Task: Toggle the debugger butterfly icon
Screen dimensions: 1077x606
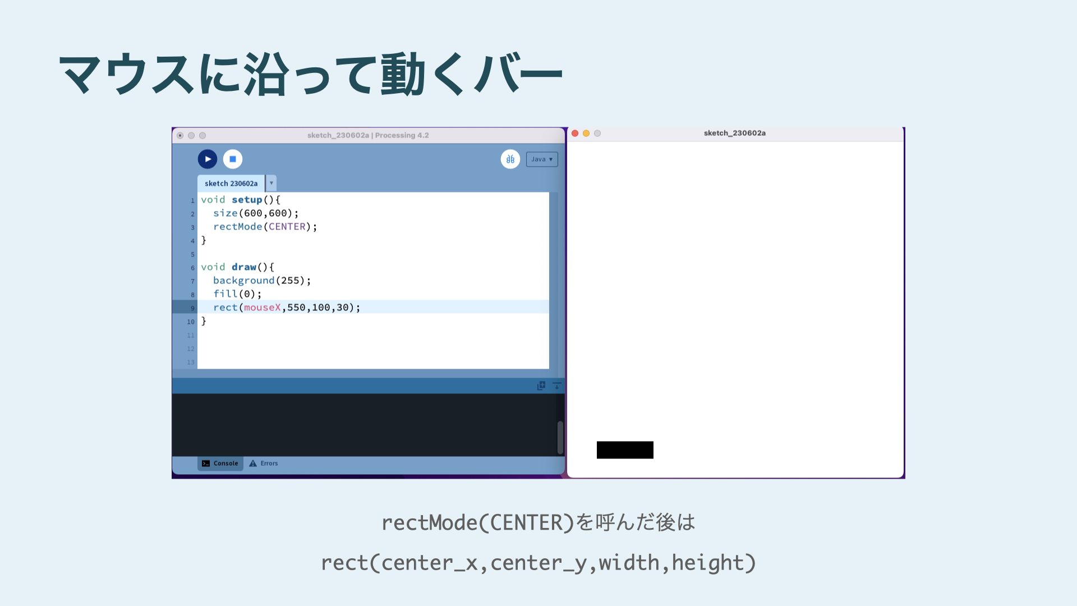Action: pos(510,159)
